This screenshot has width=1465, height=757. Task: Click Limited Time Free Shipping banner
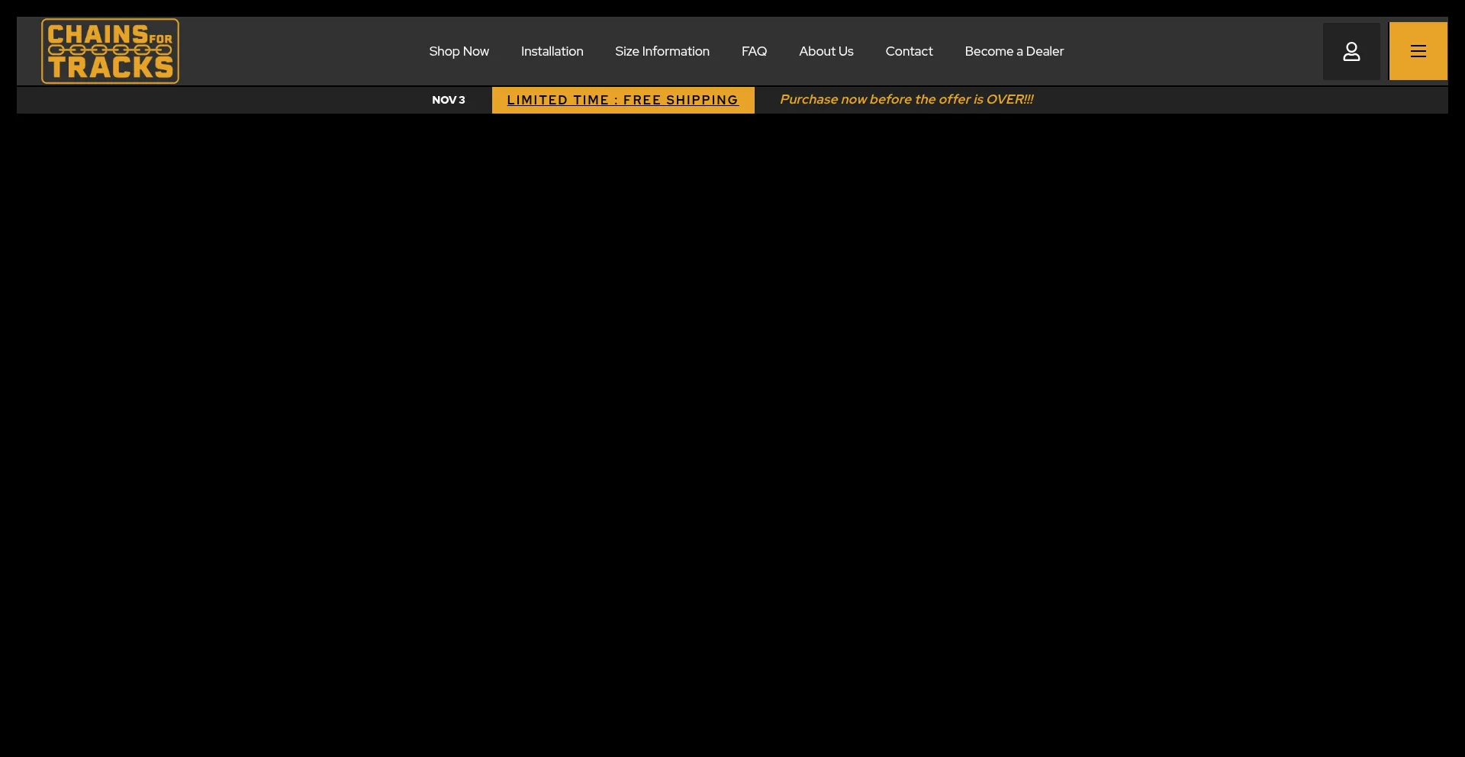623,100
